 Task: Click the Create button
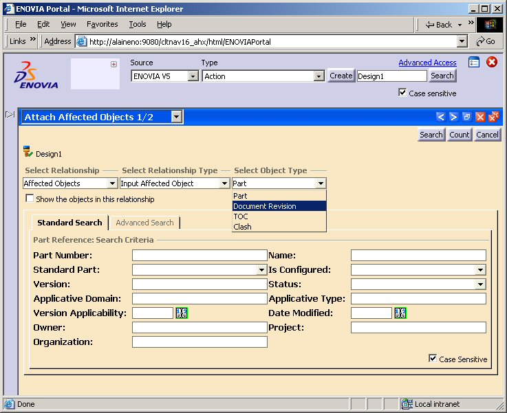click(341, 76)
